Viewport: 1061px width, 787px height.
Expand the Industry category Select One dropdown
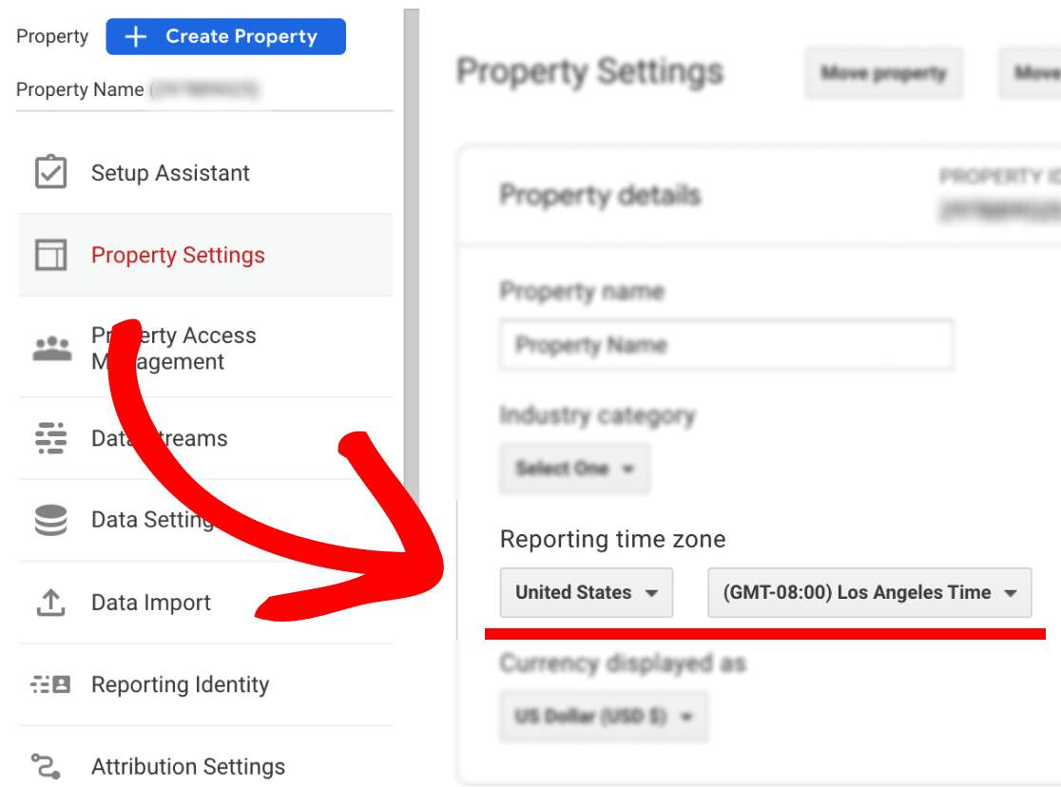pyautogui.click(x=574, y=469)
